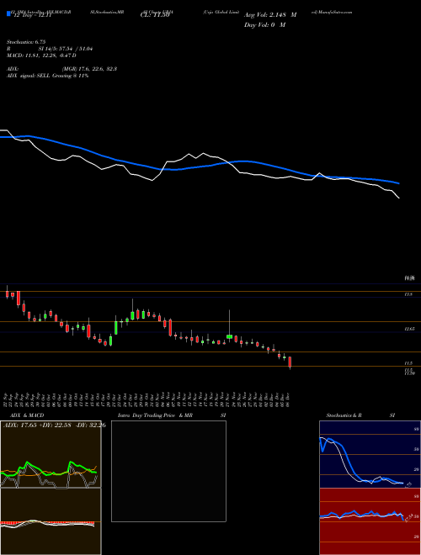Viewport: 421px width, 555px height.
Task: Click the blue 12-day moving average line
Action: [199, 168]
